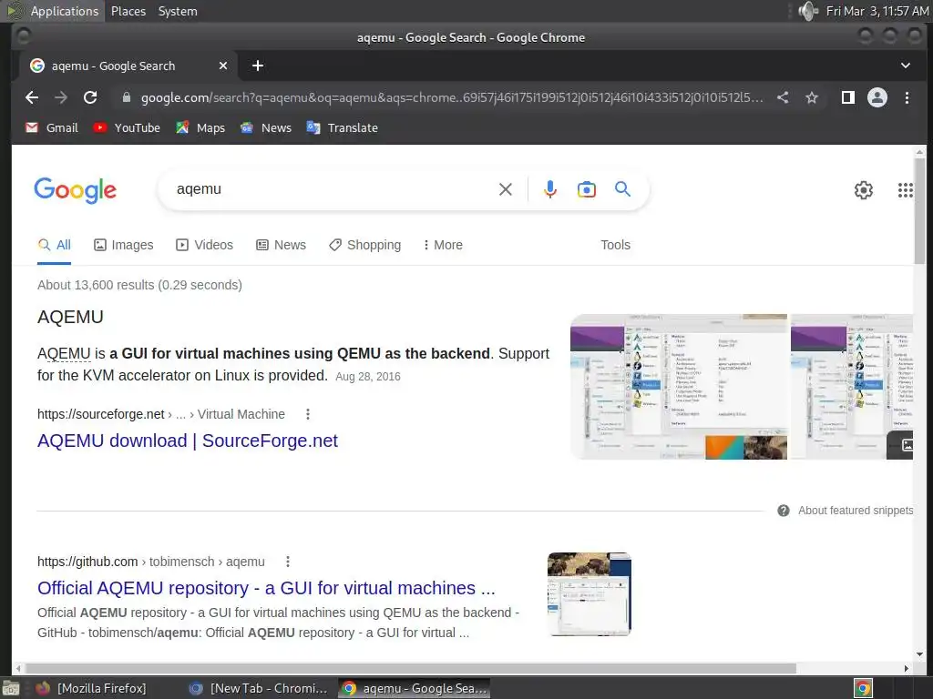The image size is (933, 699).
Task: Click the vertical scrollbar thumb
Action: pyautogui.click(x=920, y=211)
